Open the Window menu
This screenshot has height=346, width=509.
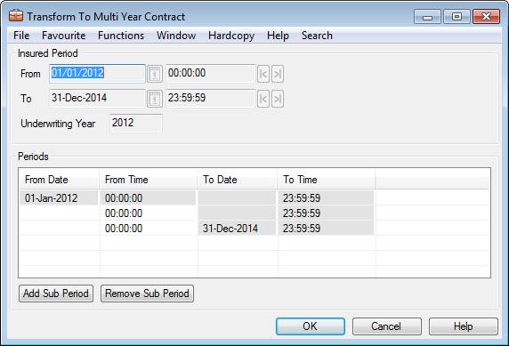coord(176,36)
